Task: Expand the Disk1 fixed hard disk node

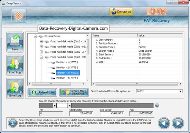Action: pos(41,47)
